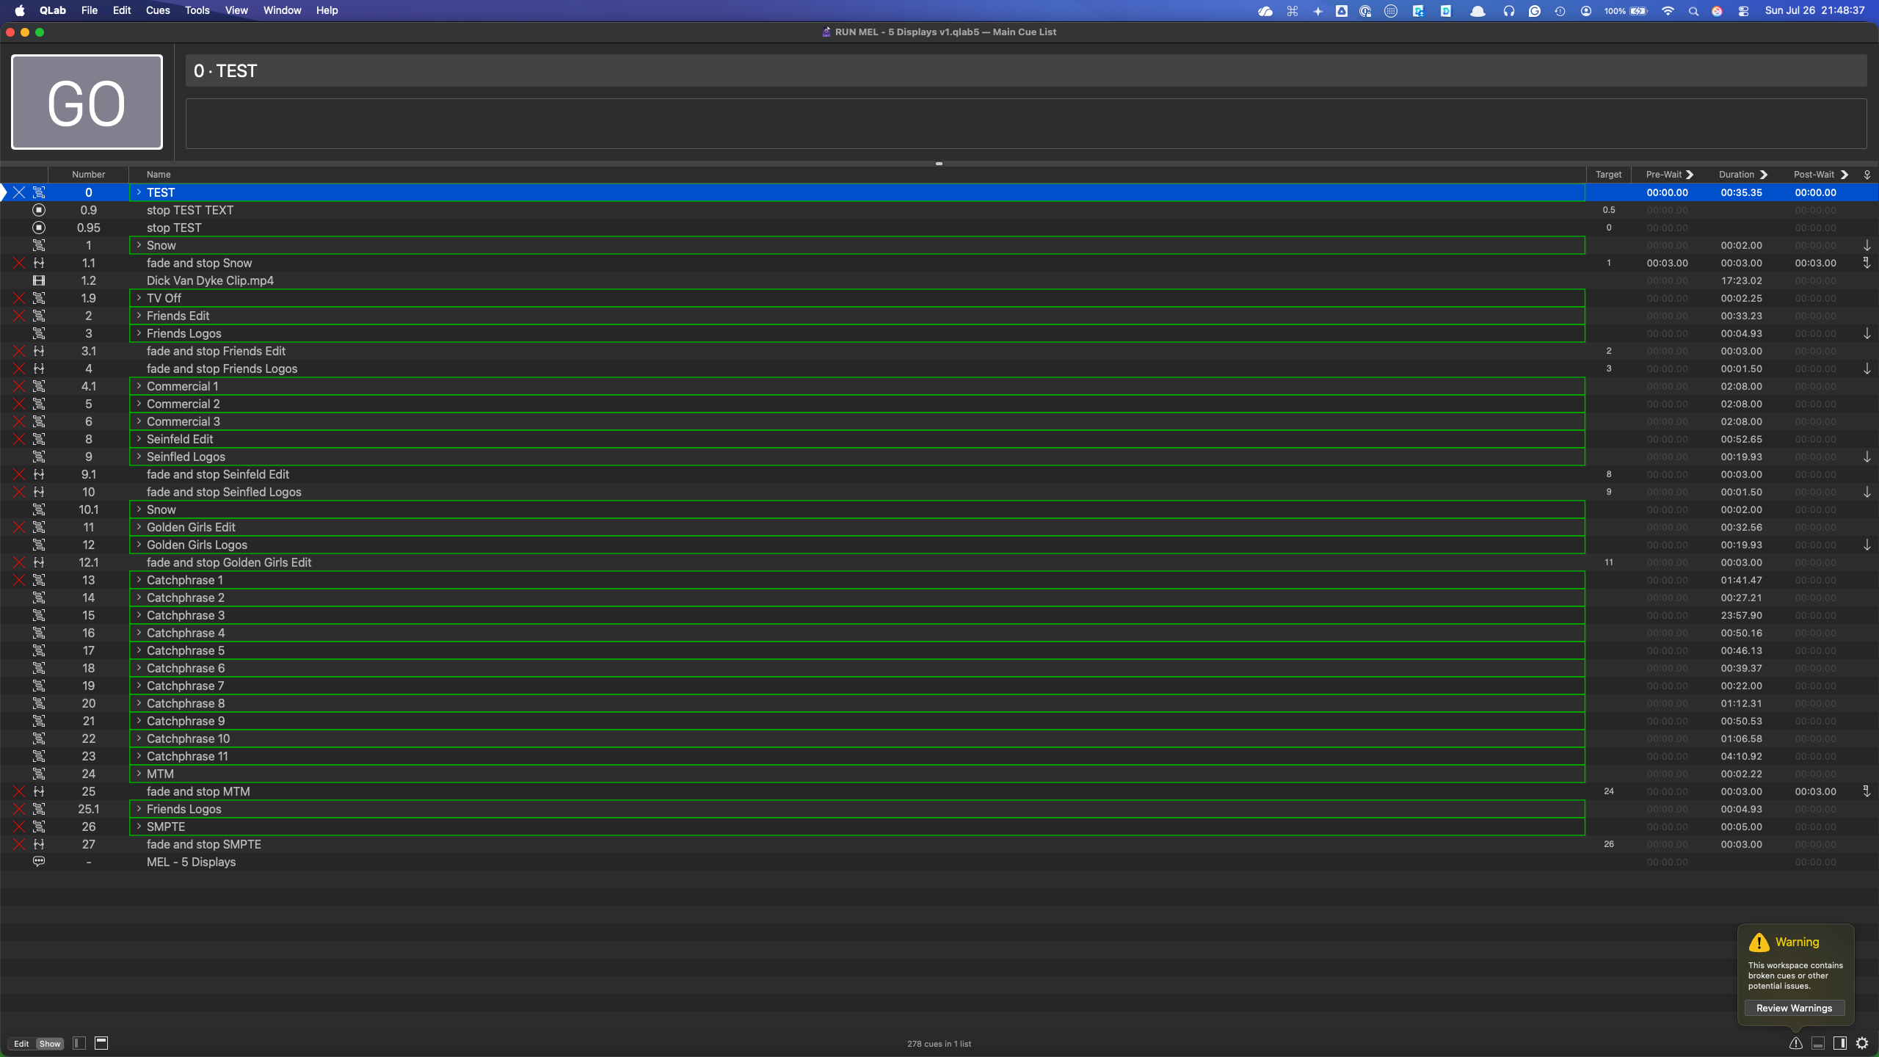Open the Tools menu
1879x1057 pixels.
(x=197, y=10)
